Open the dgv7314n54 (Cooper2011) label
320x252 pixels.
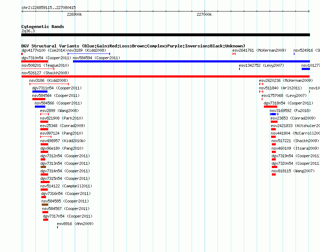65,171
